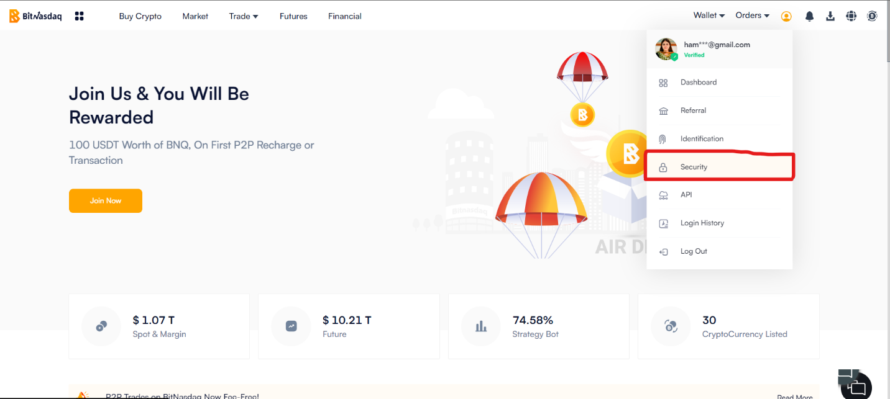Click the currency exchange coin icon
Viewport: 890px width, 399px height.
click(873, 16)
